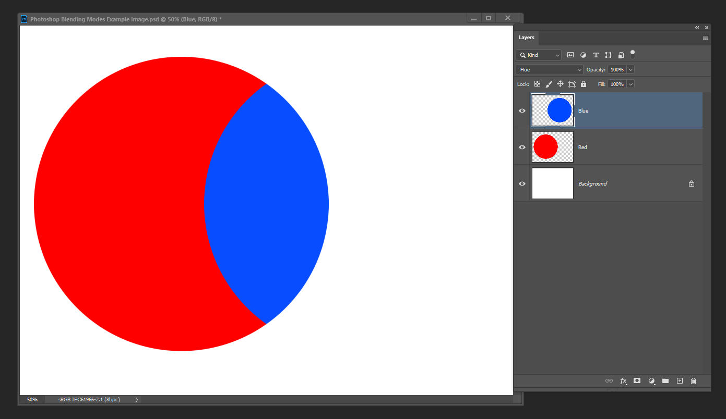
Task: Switch to the Layers tab
Action: click(526, 38)
